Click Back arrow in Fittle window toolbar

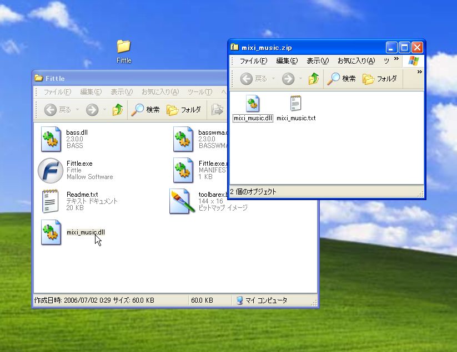pos(51,110)
